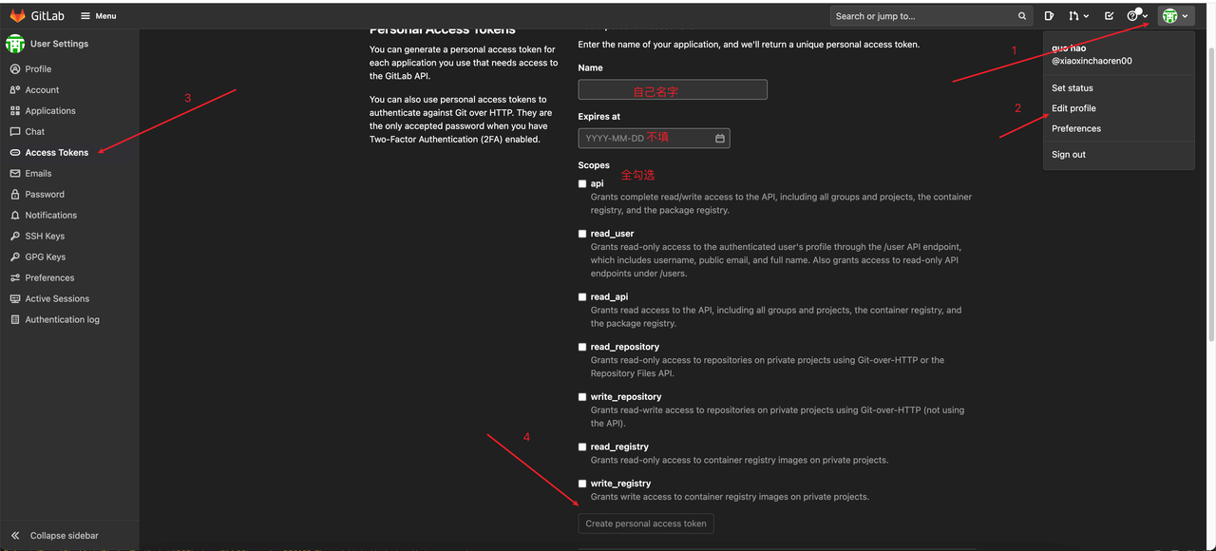Click the read_user scope label
Screen dimensions: 1216x551
coord(612,234)
